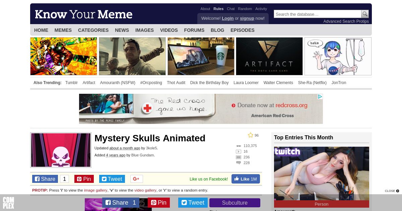
Task: Click the She-Ra (Netflix) trending link
Action: (312, 83)
